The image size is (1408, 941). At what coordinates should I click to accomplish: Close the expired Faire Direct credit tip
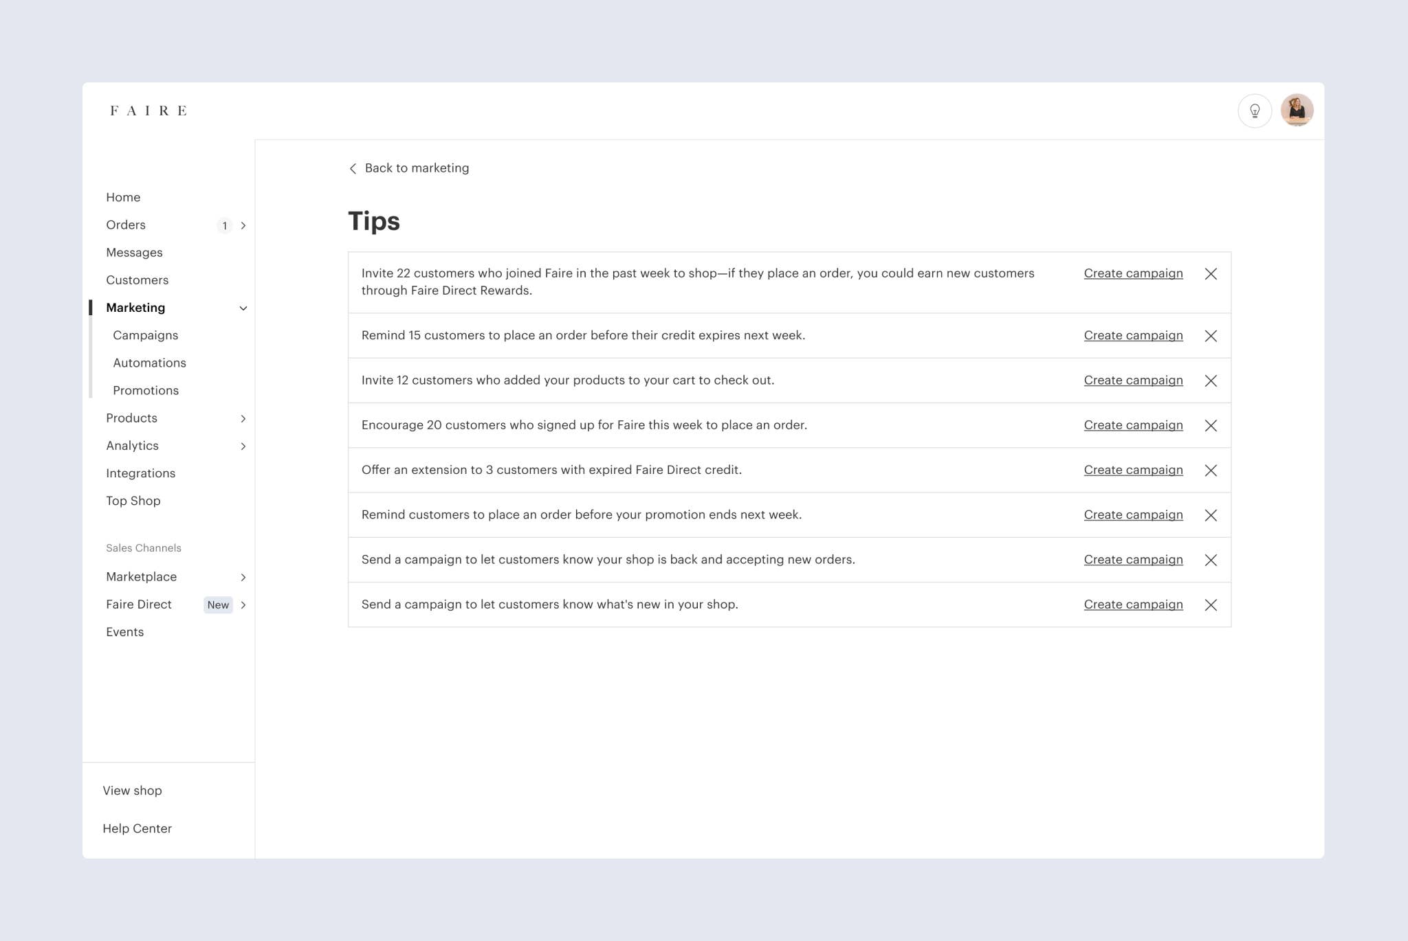[x=1211, y=470]
